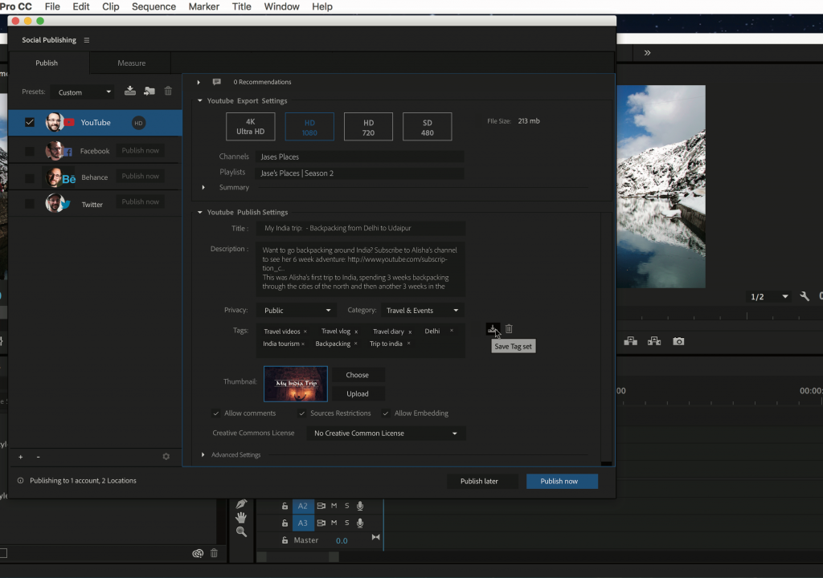Click into the Title input field
The width and height of the screenshot is (823, 578).
360,228
